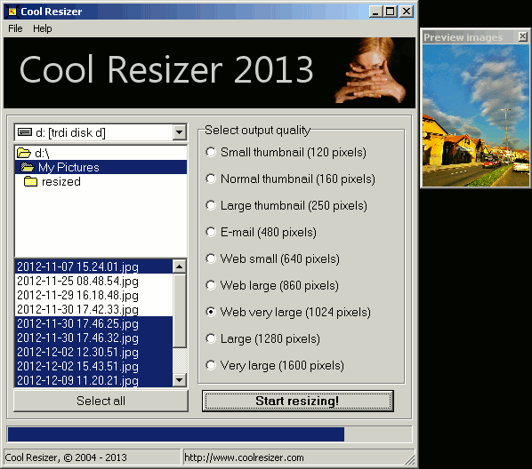Click the Cool Resizer copyright status text
Image resolution: width=532 pixels, height=469 pixels.
click(x=66, y=457)
